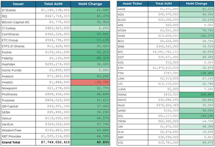
Task: Click the Ninepoint issuer name
Action: click(18, 88)
